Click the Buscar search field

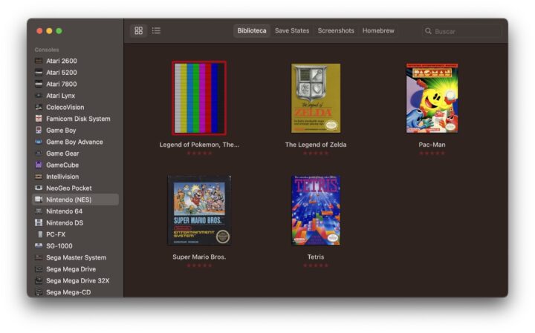pyautogui.click(x=462, y=31)
